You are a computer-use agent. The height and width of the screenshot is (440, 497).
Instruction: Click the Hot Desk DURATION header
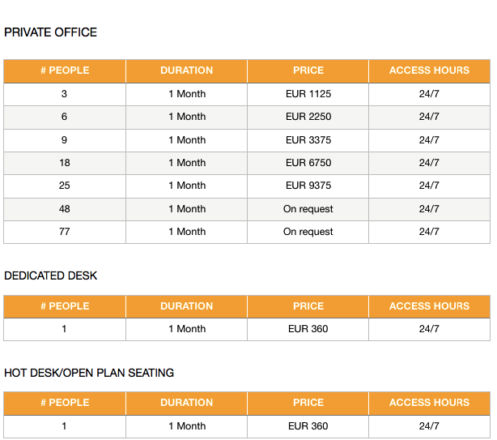click(x=187, y=403)
